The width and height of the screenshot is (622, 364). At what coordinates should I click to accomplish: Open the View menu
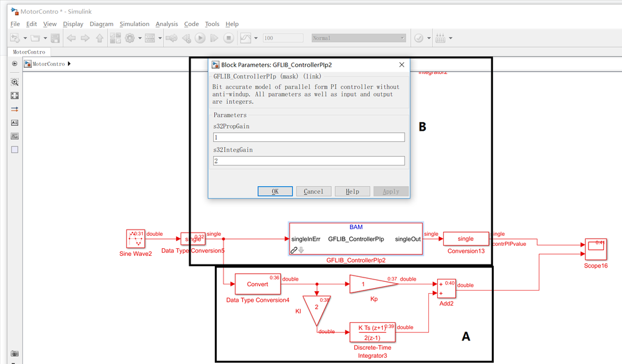(x=50, y=24)
